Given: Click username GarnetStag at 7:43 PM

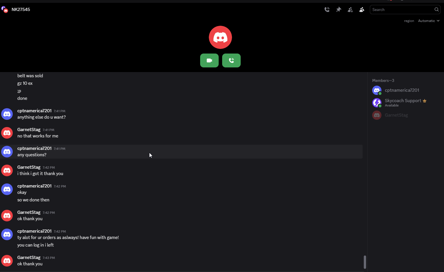Looking at the screenshot, I should coord(29,258).
